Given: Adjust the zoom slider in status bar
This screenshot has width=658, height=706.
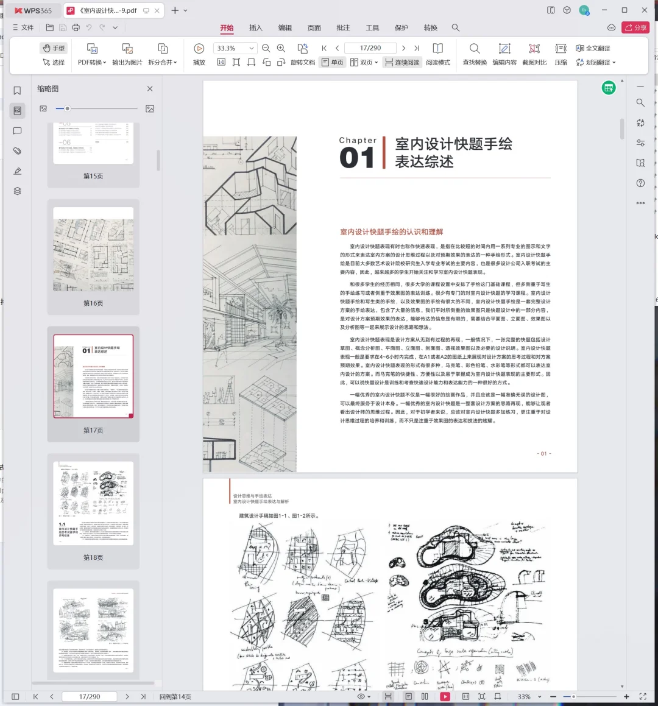Looking at the screenshot, I should [x=573, y=696].
